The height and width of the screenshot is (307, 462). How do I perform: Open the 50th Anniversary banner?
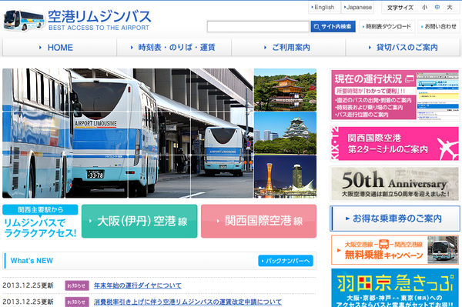(395, 184)
